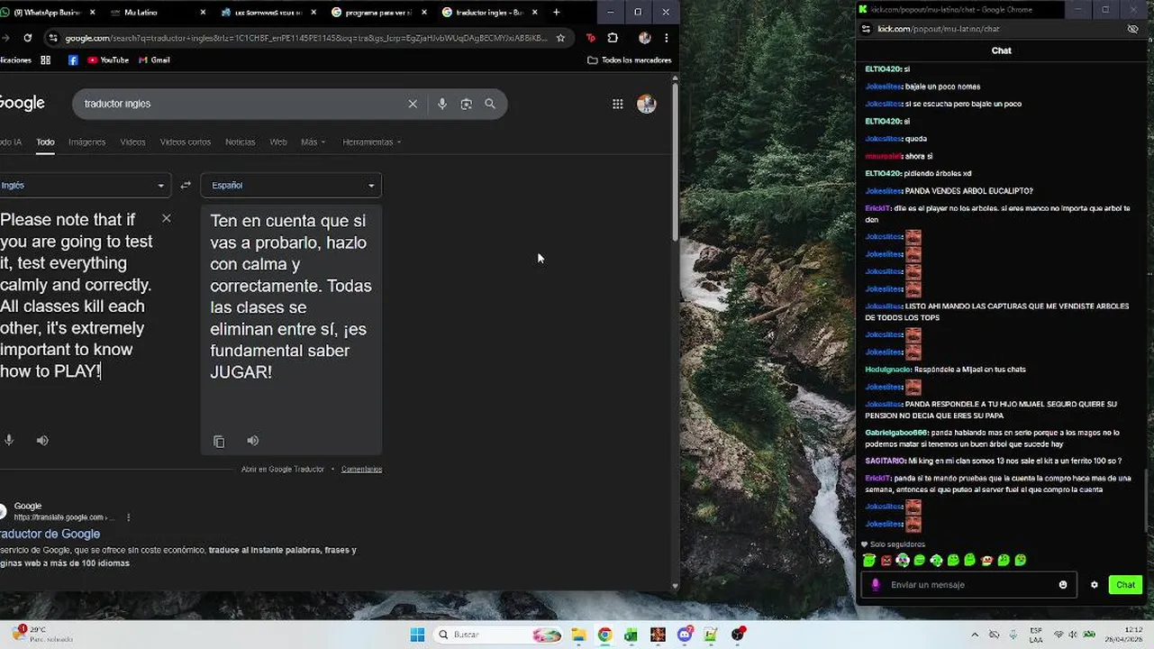Show hidden system tray icons
Viewport: 1154px width, 649px height.
975,635
